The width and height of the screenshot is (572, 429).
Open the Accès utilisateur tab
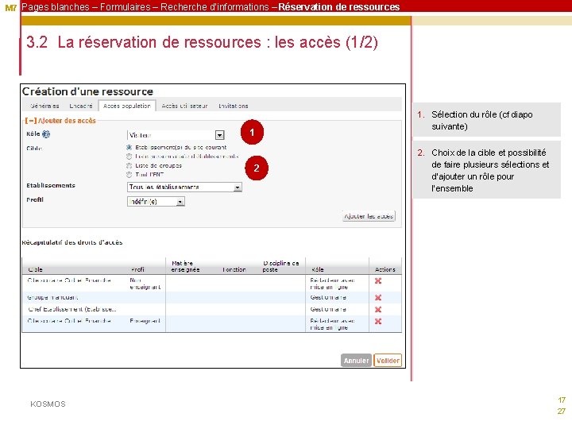pos(184,106)
